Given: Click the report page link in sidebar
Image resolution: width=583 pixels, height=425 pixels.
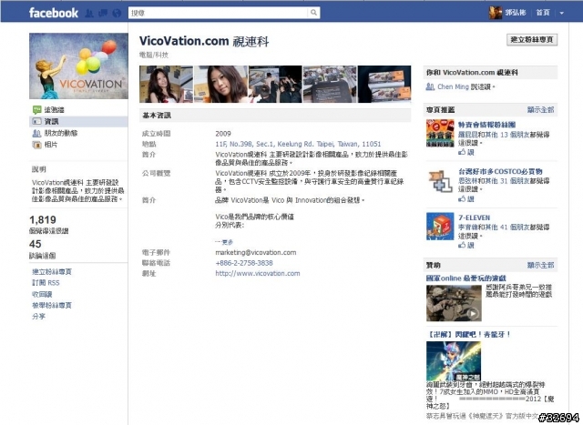Looking at the screenshot, I should coord(52,306).
